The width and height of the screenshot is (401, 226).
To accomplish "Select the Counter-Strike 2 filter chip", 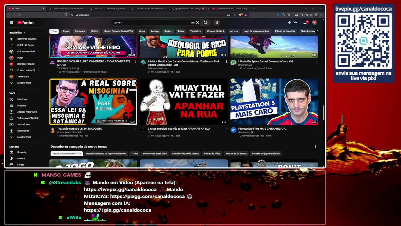I will coord(216,31).
